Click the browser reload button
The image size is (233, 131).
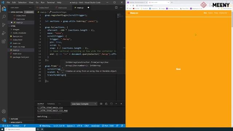(133, 6)
